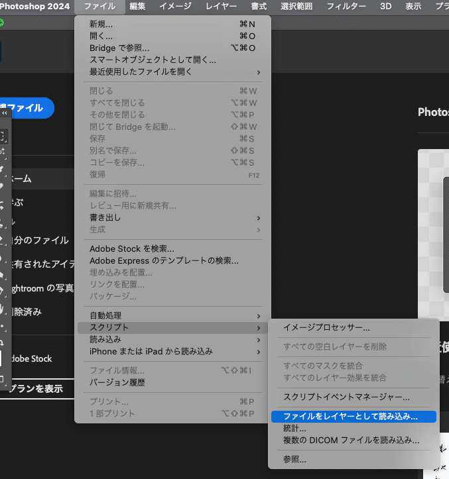
Task: Click the 1 部プリント menu item
Action: [x=172, y=413]
